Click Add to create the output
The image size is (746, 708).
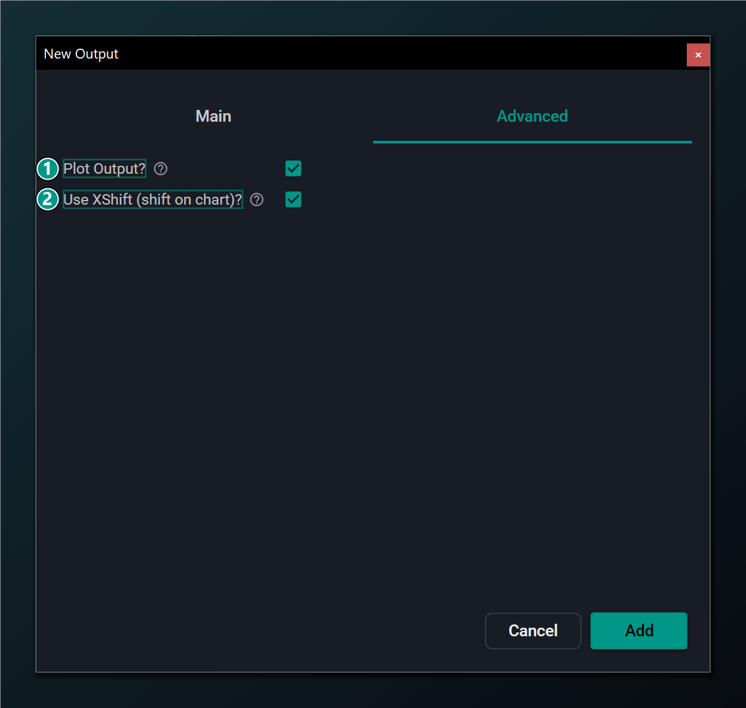pos(639,630)
